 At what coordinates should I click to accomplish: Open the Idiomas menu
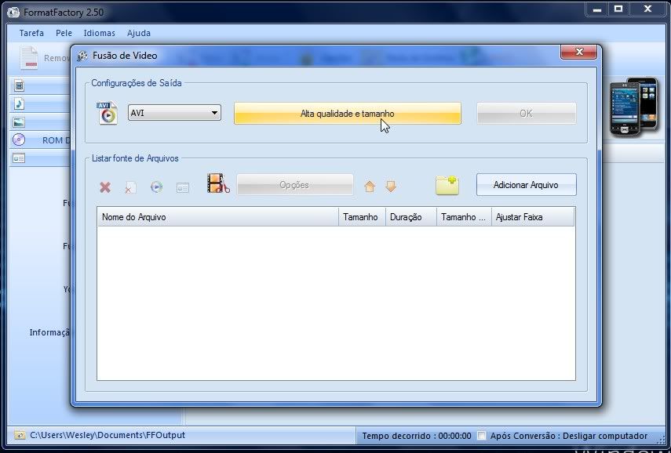tap(100, 33)
